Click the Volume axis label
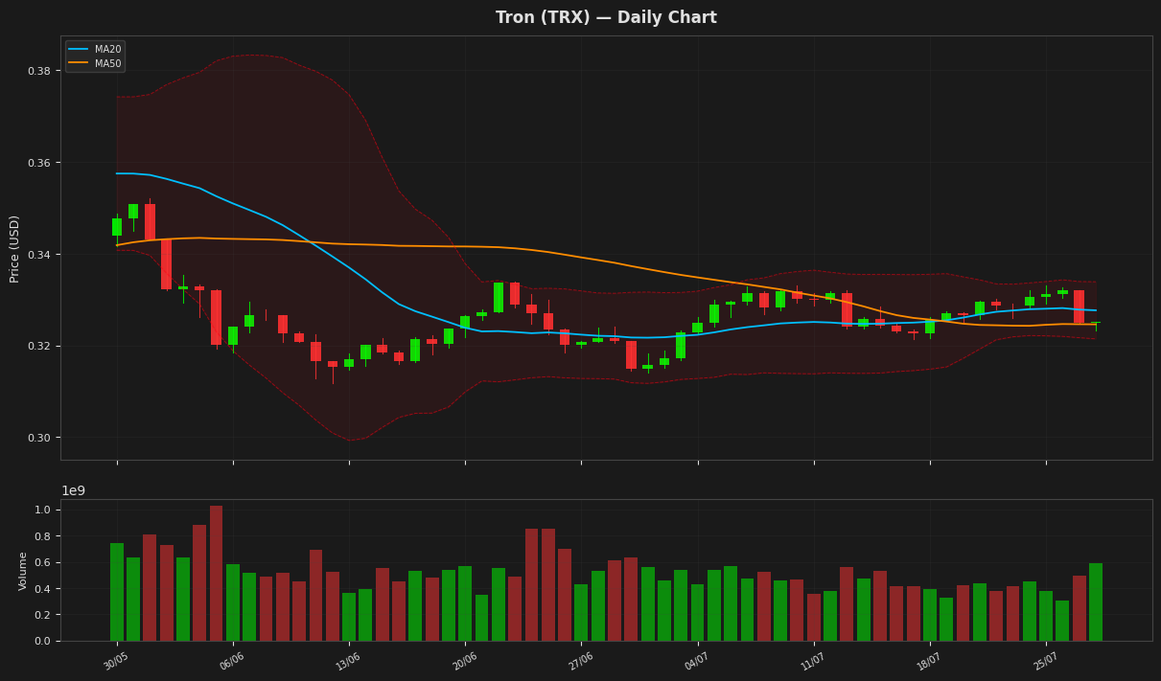Image resolution: width=1161 pixels, height=681 pixels. (23, 571)
